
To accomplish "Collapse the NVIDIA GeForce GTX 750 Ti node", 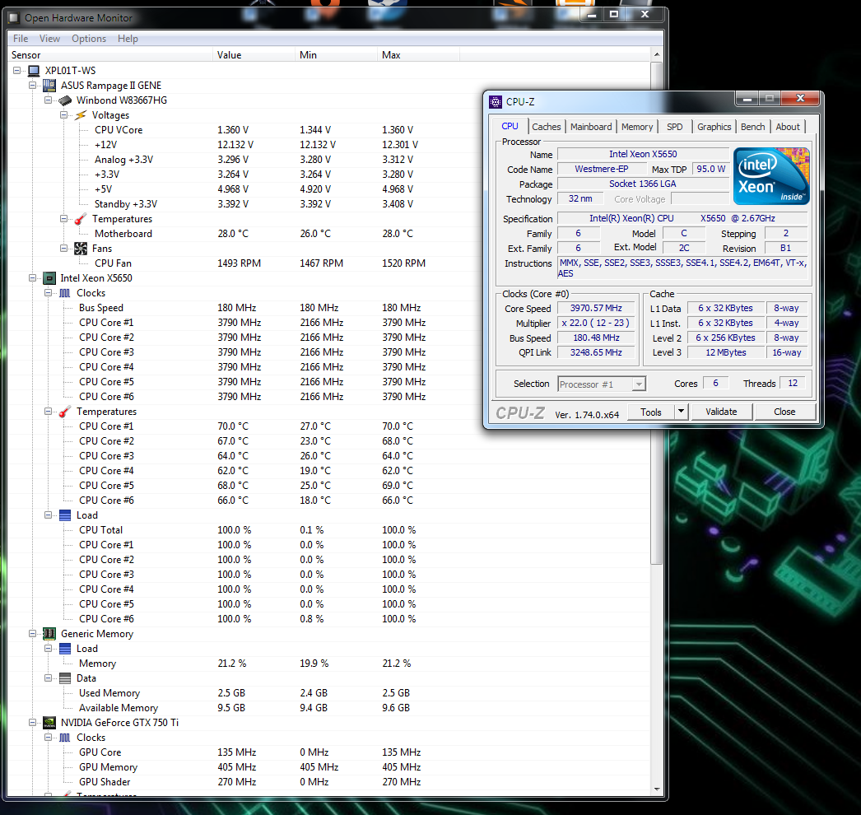I will tap(32, 723).
